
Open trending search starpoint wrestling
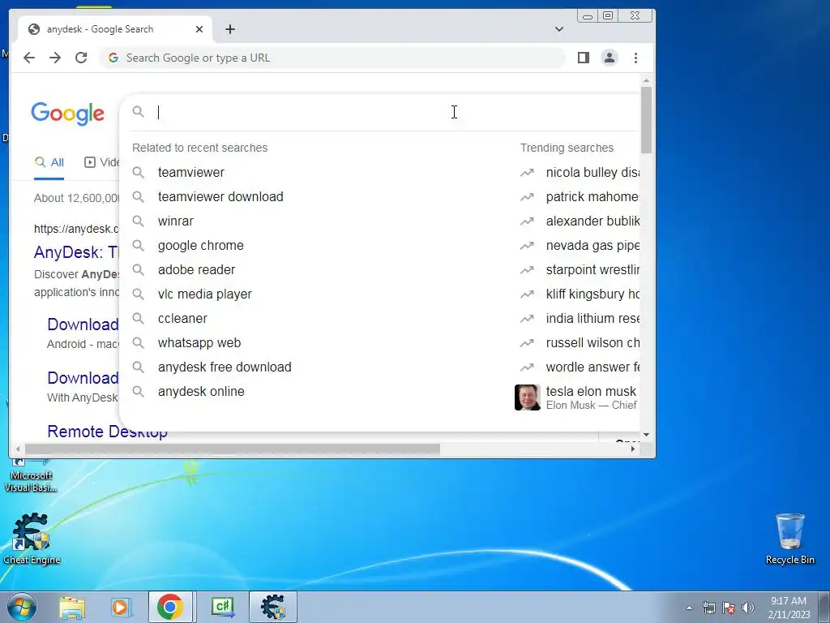(593, 269)
